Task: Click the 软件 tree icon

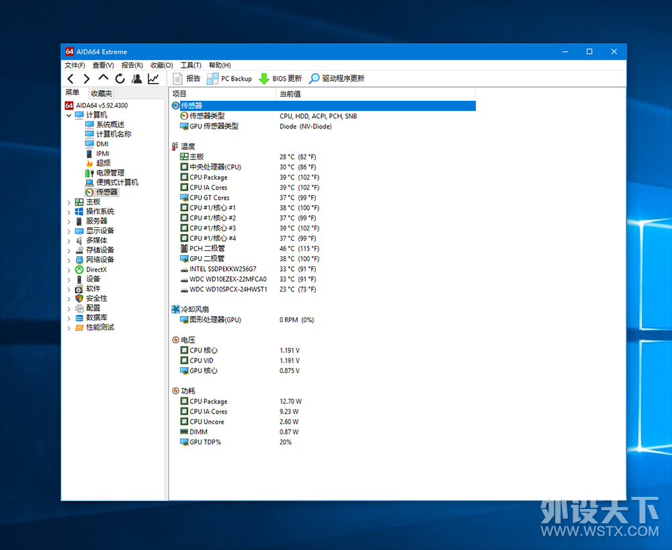Action: (79, 289)
